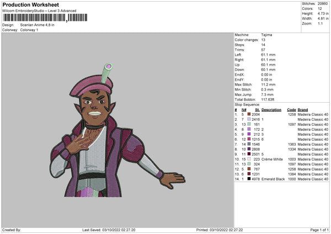331x234 pixels.
Task: Click design name 'Scanlan Anime 4,8 in'
Action: [x=37, y=25]
